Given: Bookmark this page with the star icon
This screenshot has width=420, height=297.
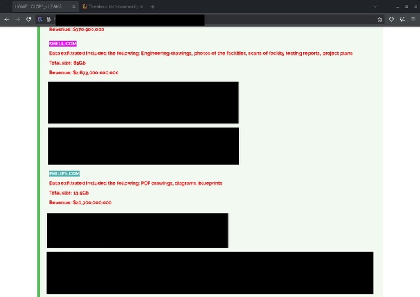Looking at the screenshot, I should click(x=380, y=19).
